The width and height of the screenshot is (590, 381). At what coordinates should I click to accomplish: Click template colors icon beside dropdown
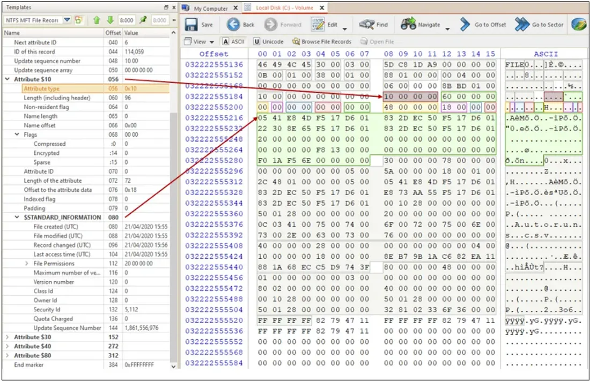pos(78,20)
